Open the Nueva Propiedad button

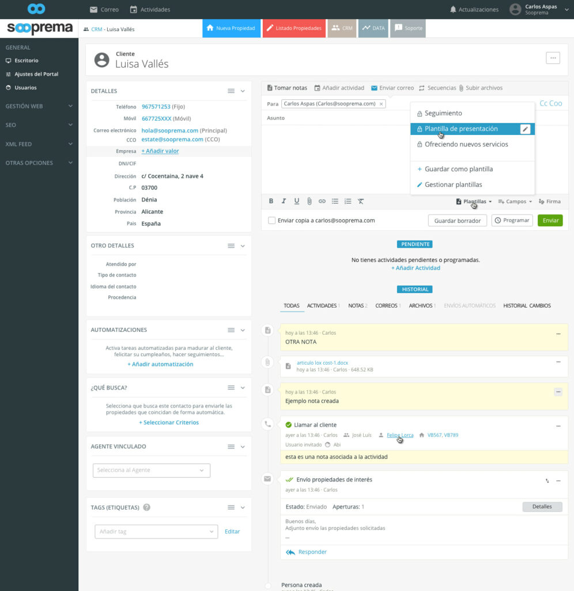click(232, 28)
